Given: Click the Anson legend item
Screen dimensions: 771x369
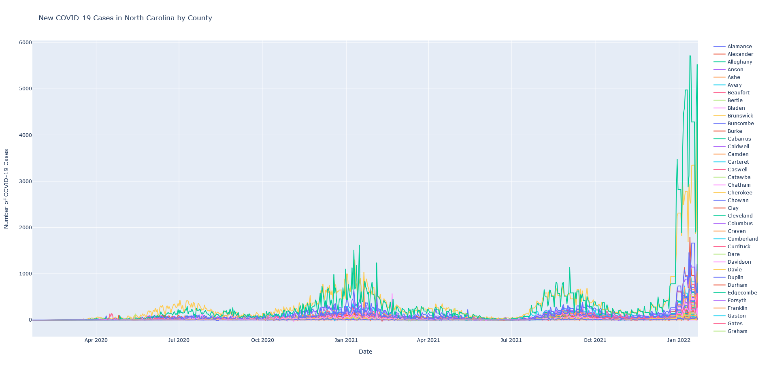Looking at the screenshot, I should (x=735, y=70).
